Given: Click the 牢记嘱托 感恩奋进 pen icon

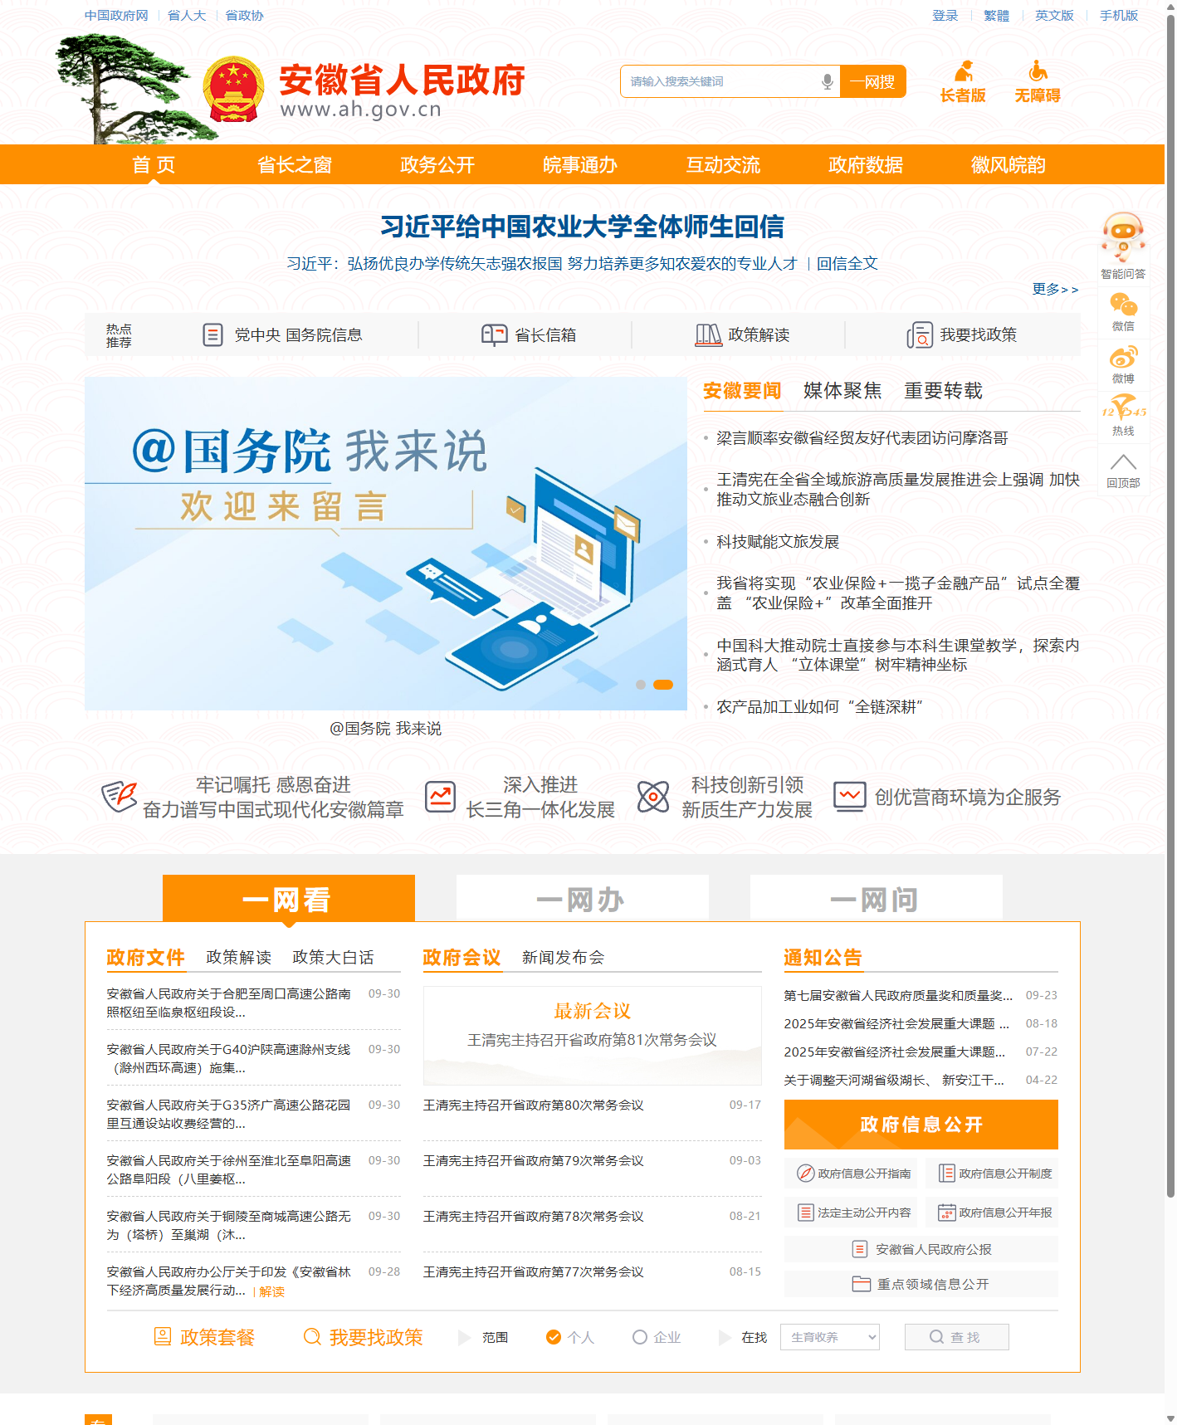Looking at the screenshot, I should 120,797.
